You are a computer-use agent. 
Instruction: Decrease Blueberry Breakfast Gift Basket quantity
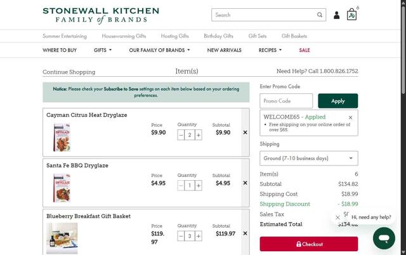click(181, 236)
